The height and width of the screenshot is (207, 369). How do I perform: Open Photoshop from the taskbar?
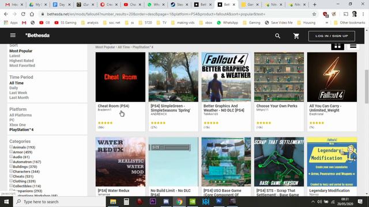[219, 201]
